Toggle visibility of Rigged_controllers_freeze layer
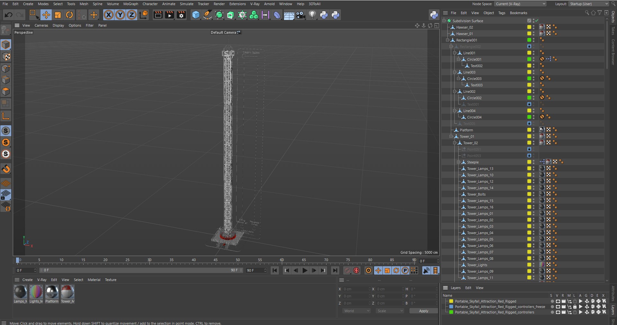This screenshot has height=325, width=617. coord(558,307)
